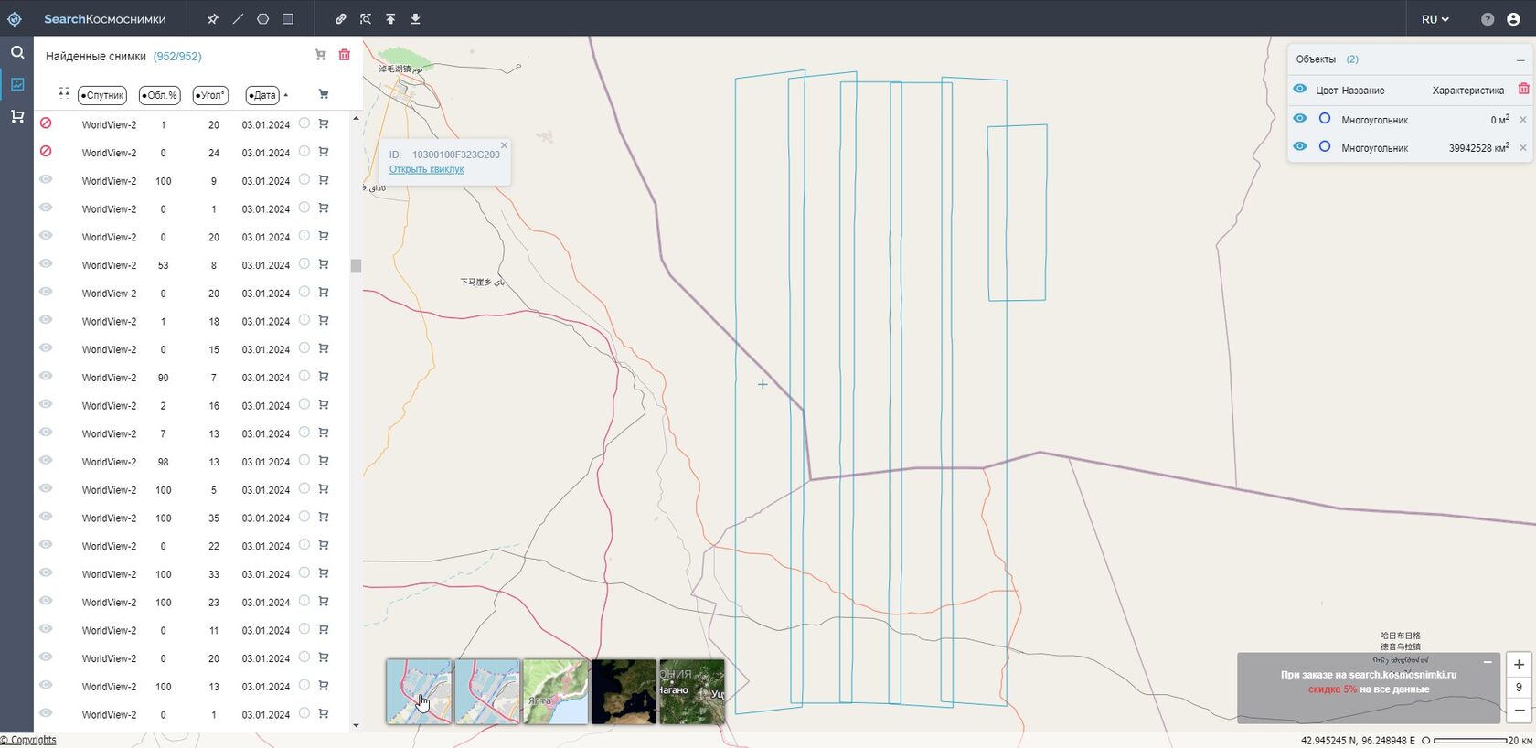Select the Нагано satellite basemap thumbnail
Viewport: 1536px width, 748px height.
tap(692, 691)
